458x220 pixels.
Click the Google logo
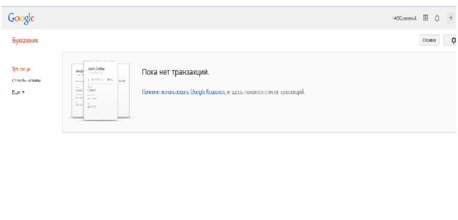(21, 18)
